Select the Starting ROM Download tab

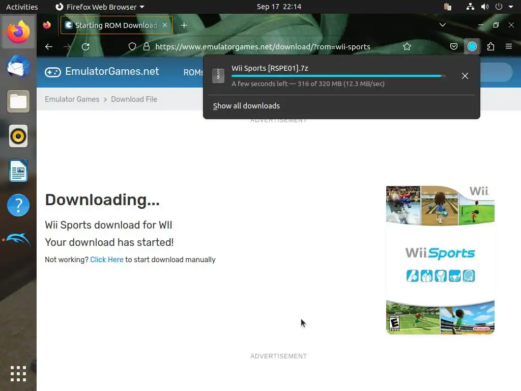point(117,25)
